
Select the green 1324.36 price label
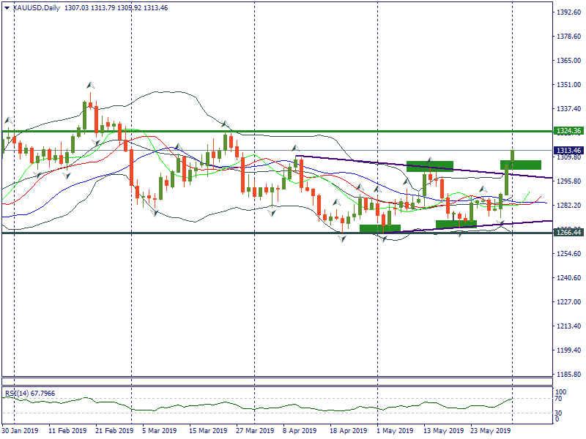pyautogui.click(x=568, y=131)
